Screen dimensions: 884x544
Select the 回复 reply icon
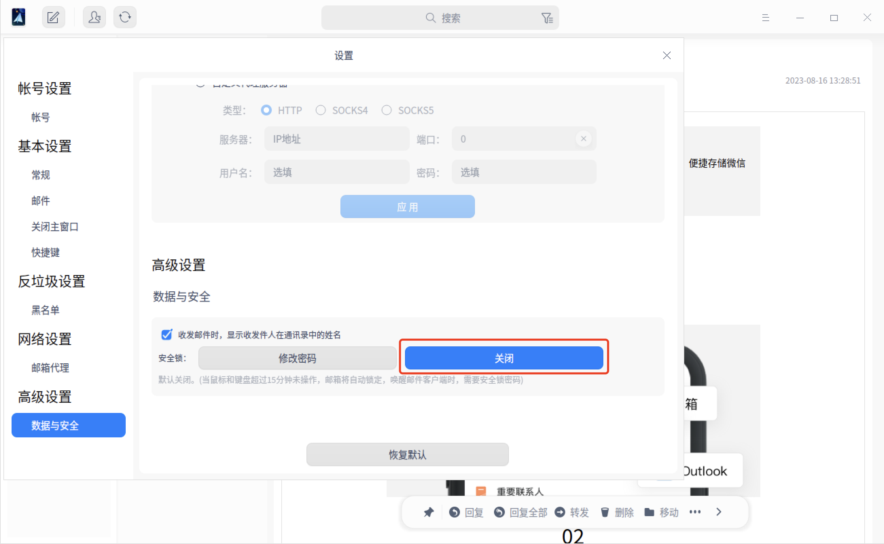pyautogui.click(x=454, y=512)
